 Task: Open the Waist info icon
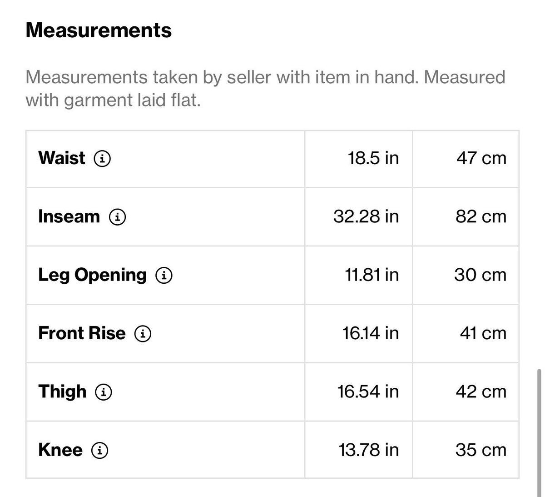[x=102, y=159]
